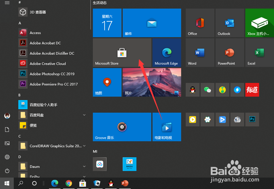Open the QQ Music yellow note tile
The height and width of the screenshot is (189, 274).
click(222, 90)
